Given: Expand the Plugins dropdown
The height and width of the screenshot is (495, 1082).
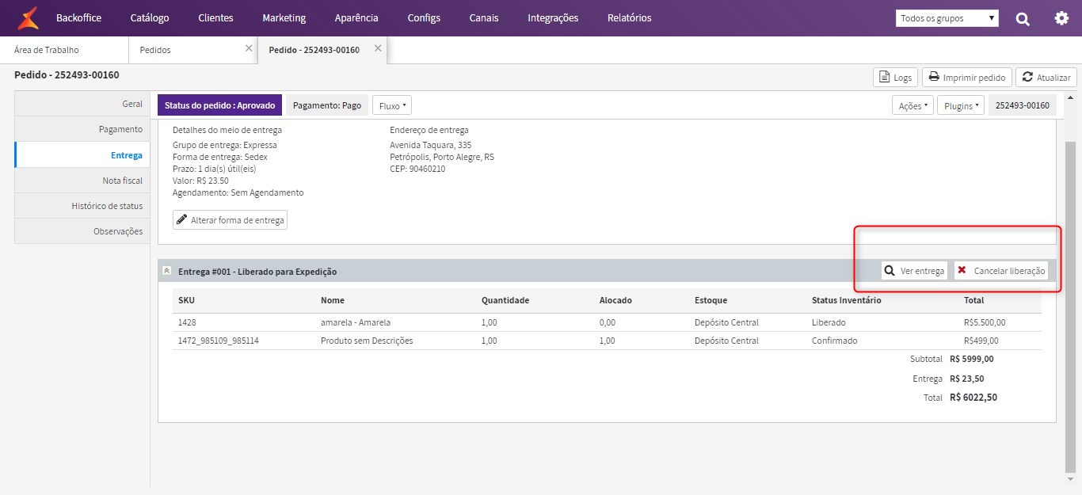Looking at the screenshot, I should 961,105.
